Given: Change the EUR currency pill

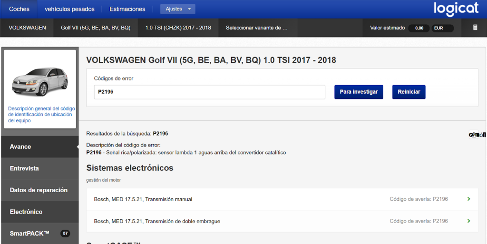Looking at the screenshot, I should [442, 28].
